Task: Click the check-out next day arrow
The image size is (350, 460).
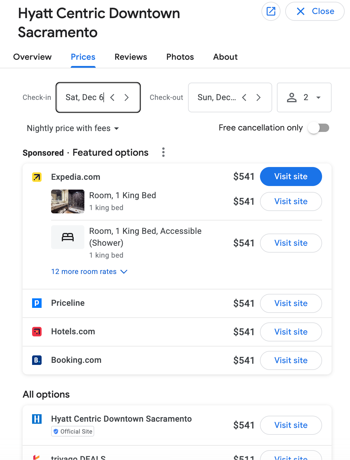Action: coord(258,97)
